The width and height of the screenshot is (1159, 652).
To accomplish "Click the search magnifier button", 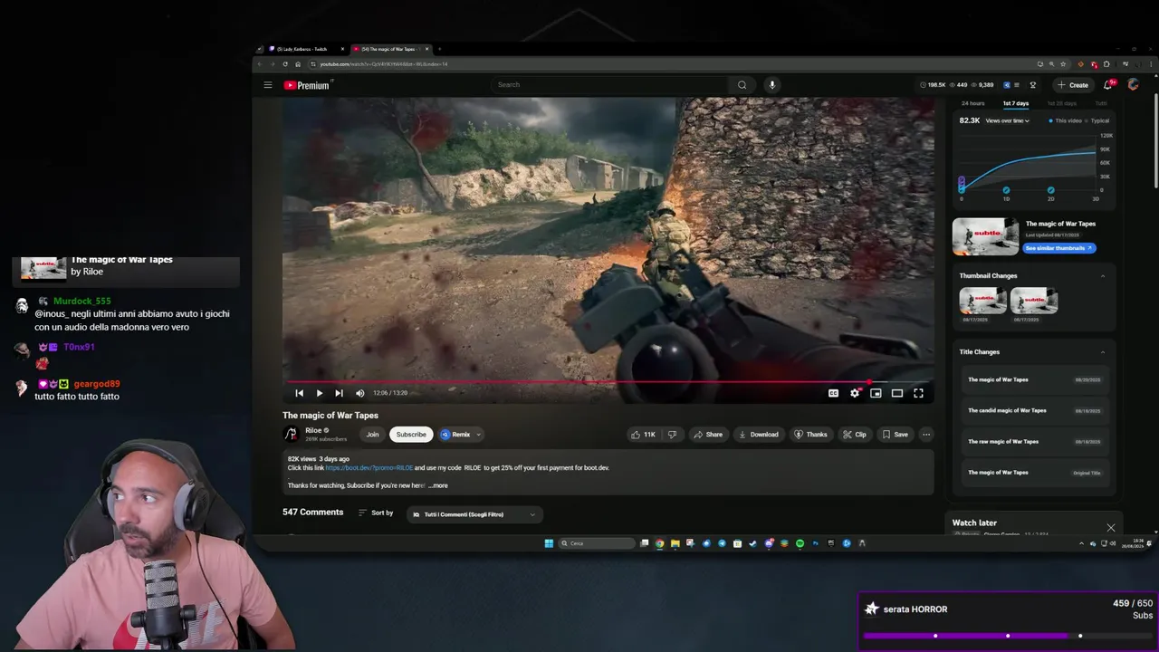I will (x=742, y=85).
